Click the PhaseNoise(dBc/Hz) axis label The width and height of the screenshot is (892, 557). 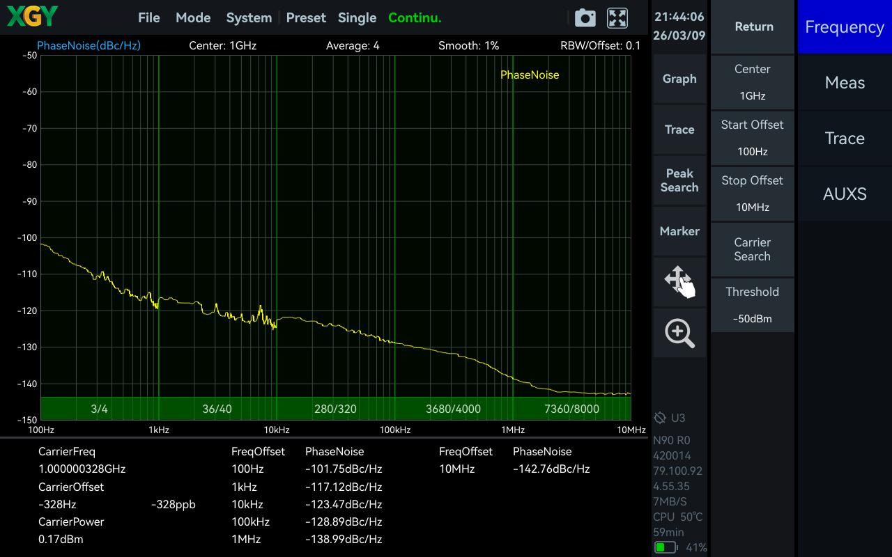[x=89, y=45]
